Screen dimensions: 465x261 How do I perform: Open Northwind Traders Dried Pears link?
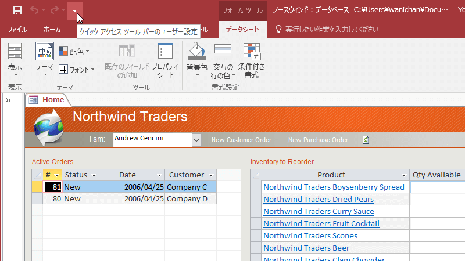319,199
